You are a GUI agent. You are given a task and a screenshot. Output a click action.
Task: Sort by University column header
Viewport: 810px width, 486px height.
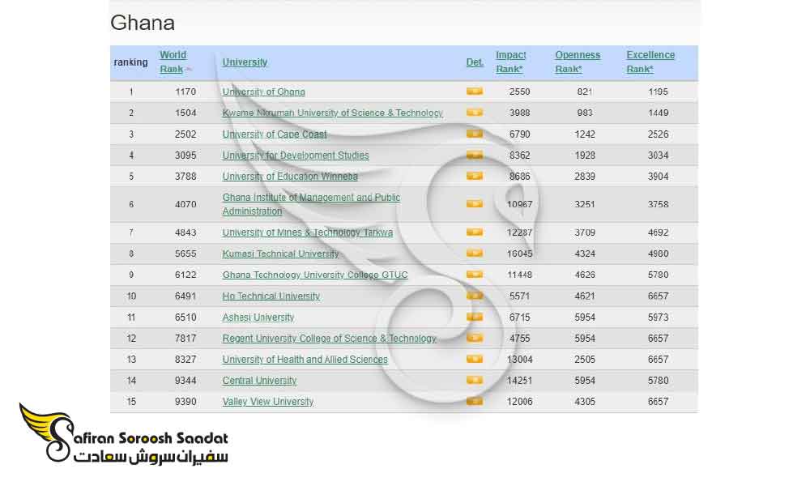click(x=245, y=62)
